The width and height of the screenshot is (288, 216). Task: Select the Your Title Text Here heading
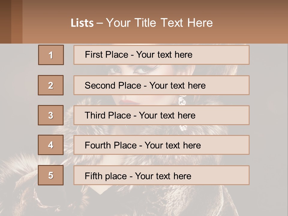pos(159,23)
